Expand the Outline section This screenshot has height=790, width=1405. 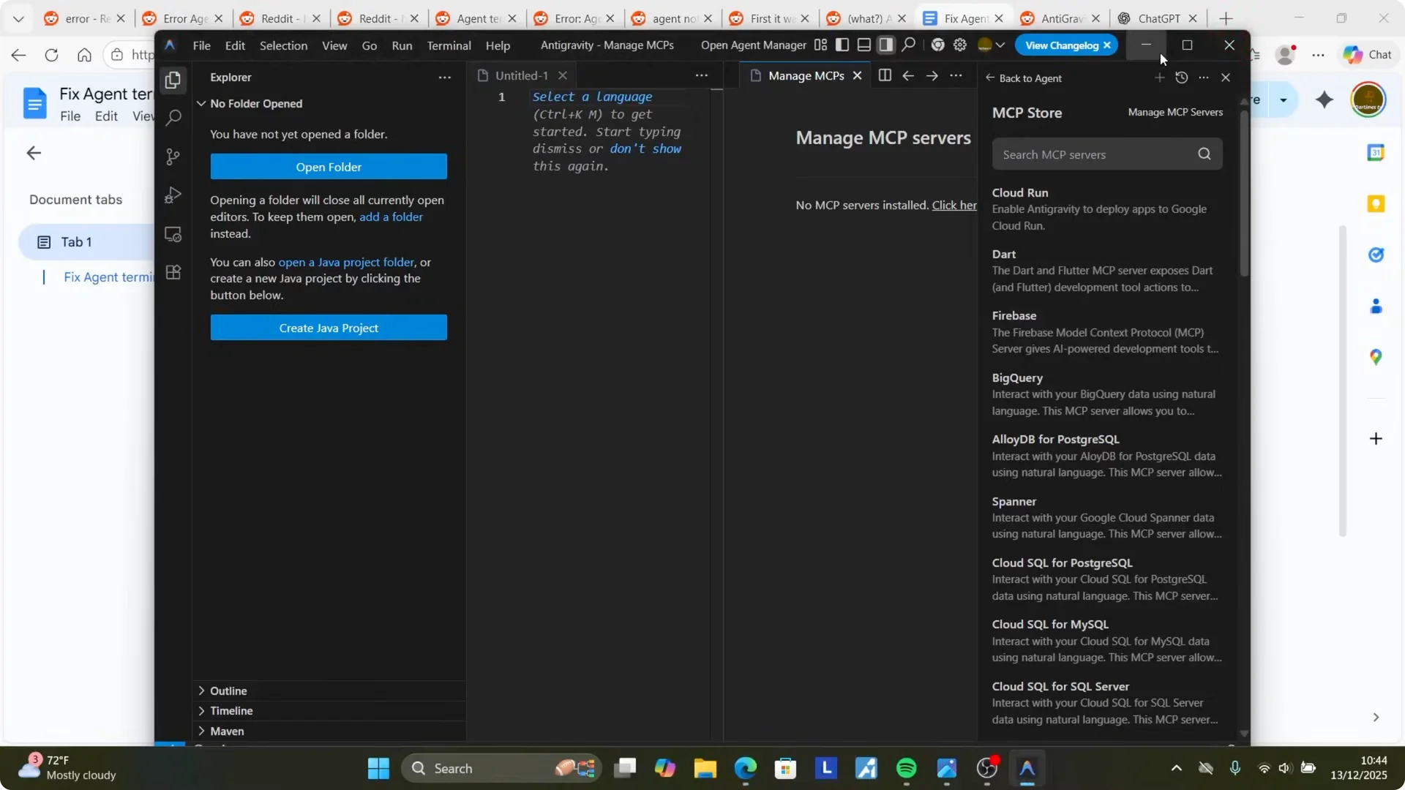pos(228,691)
